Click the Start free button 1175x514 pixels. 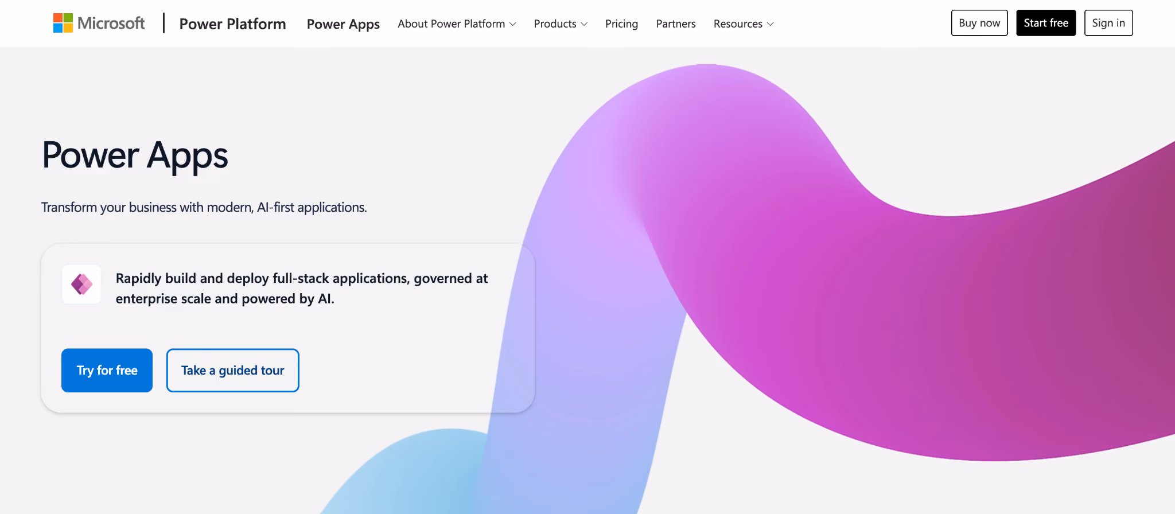[x=1046, y=23]
